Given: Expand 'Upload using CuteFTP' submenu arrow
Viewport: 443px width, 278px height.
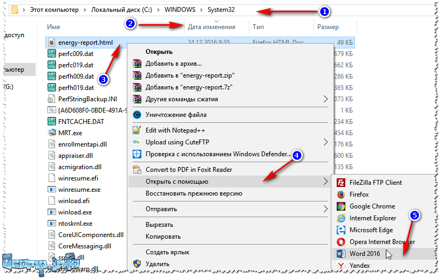Looking at the screenshot, I should click(325, 142).
